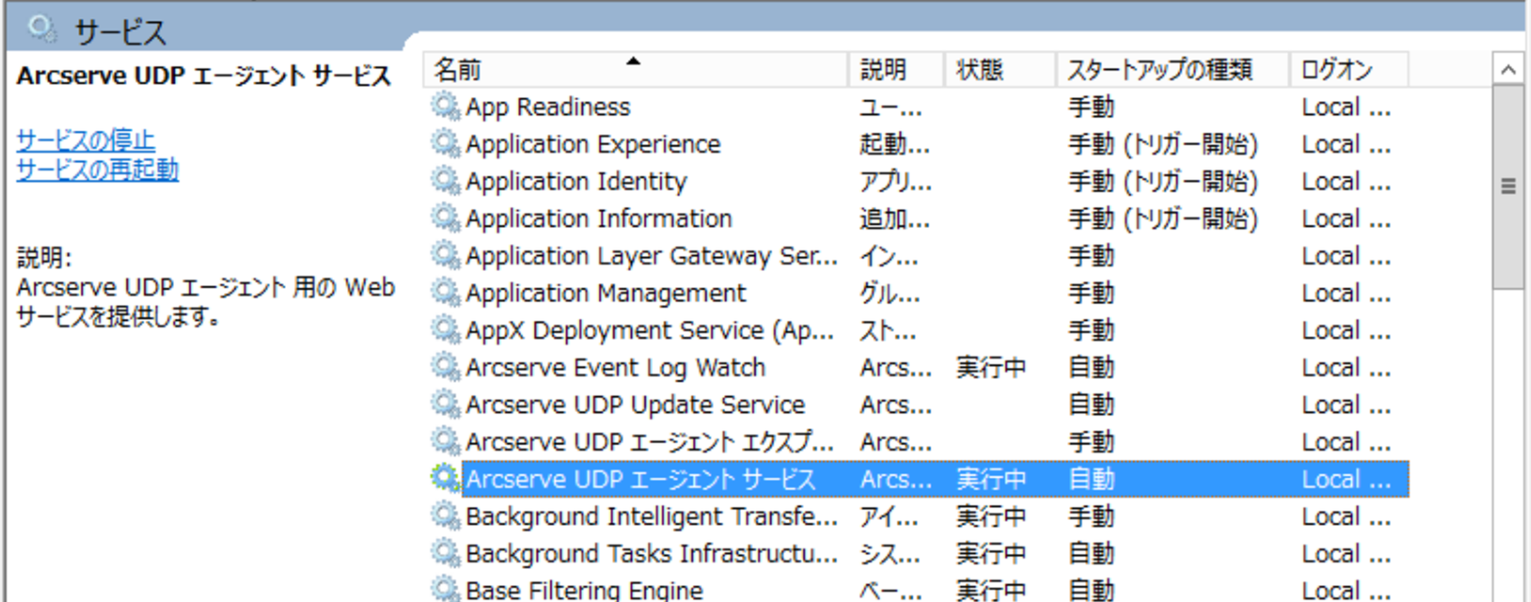Select the AppX Deployment Service row
Screen dimensions: 1531x602
pos(918,329)
